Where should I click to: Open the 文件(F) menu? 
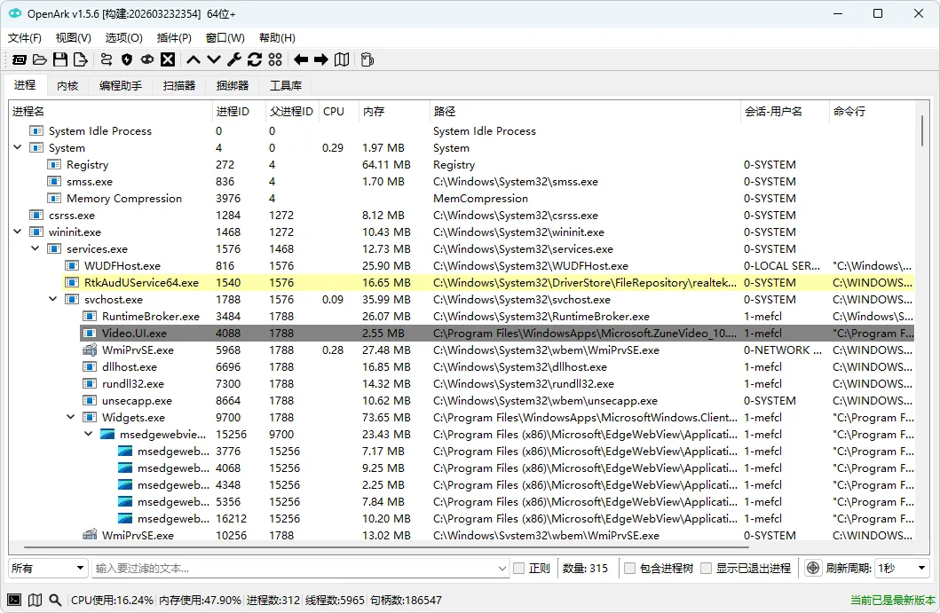(25, 38)
